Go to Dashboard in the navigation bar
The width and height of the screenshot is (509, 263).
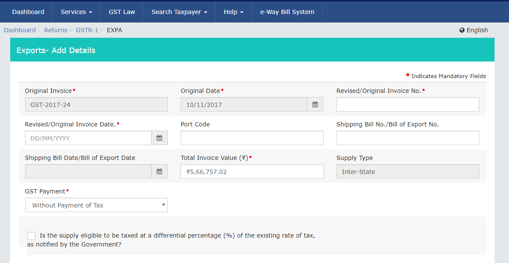(28, 12)
